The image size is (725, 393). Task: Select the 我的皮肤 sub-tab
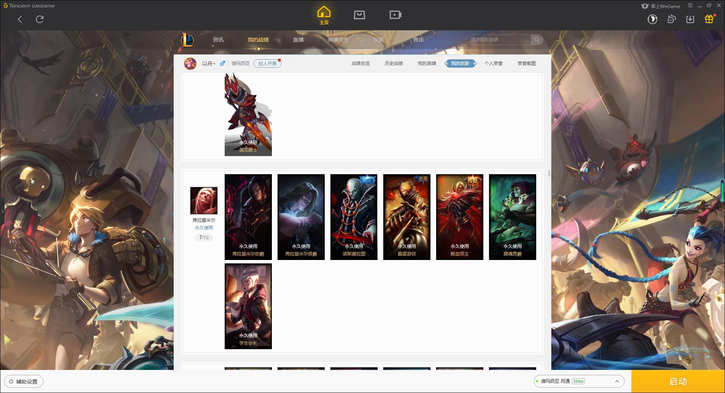(460, 63)
